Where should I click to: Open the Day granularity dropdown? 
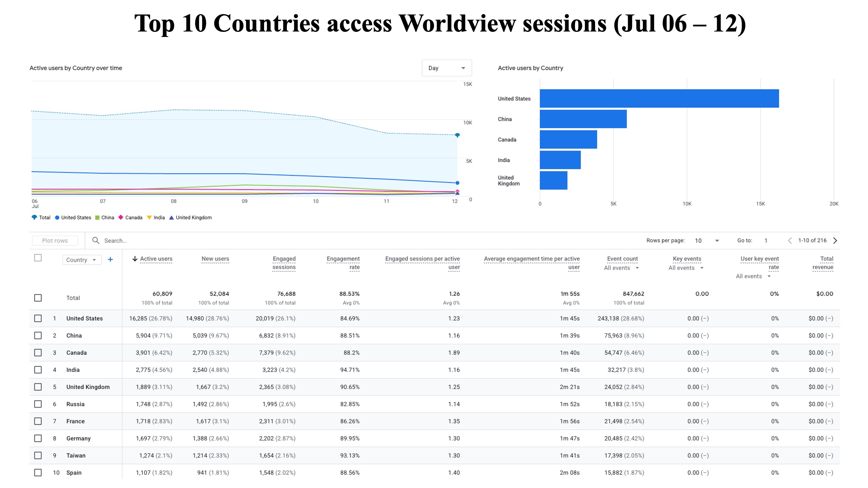point(447,68)
